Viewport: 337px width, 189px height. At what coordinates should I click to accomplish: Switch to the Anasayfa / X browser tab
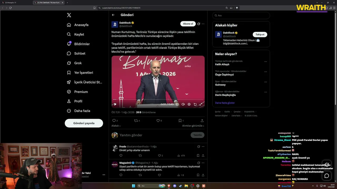16,3
